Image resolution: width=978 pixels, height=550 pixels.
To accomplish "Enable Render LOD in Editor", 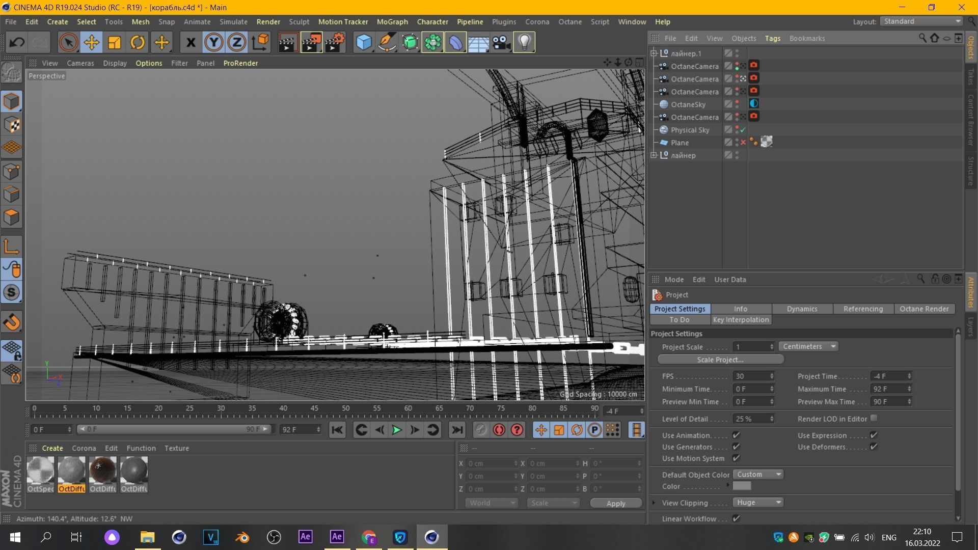I will click(x=874, y=418).
